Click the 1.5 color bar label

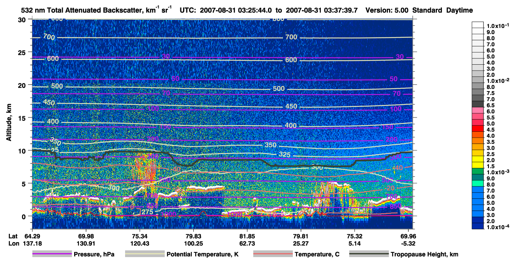[491, 166]
